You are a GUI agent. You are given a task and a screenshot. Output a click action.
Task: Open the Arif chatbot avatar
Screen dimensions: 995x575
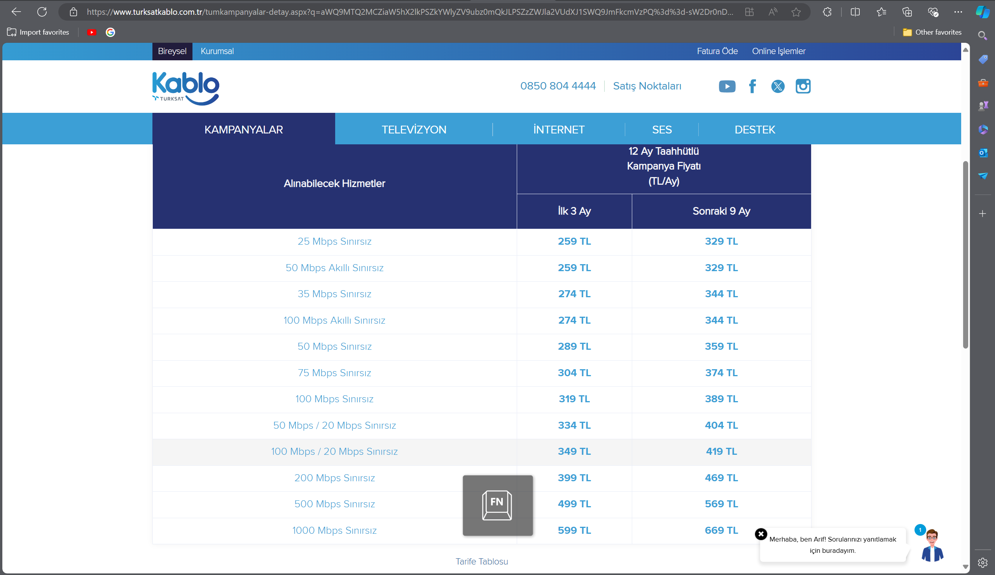[932, 546]
